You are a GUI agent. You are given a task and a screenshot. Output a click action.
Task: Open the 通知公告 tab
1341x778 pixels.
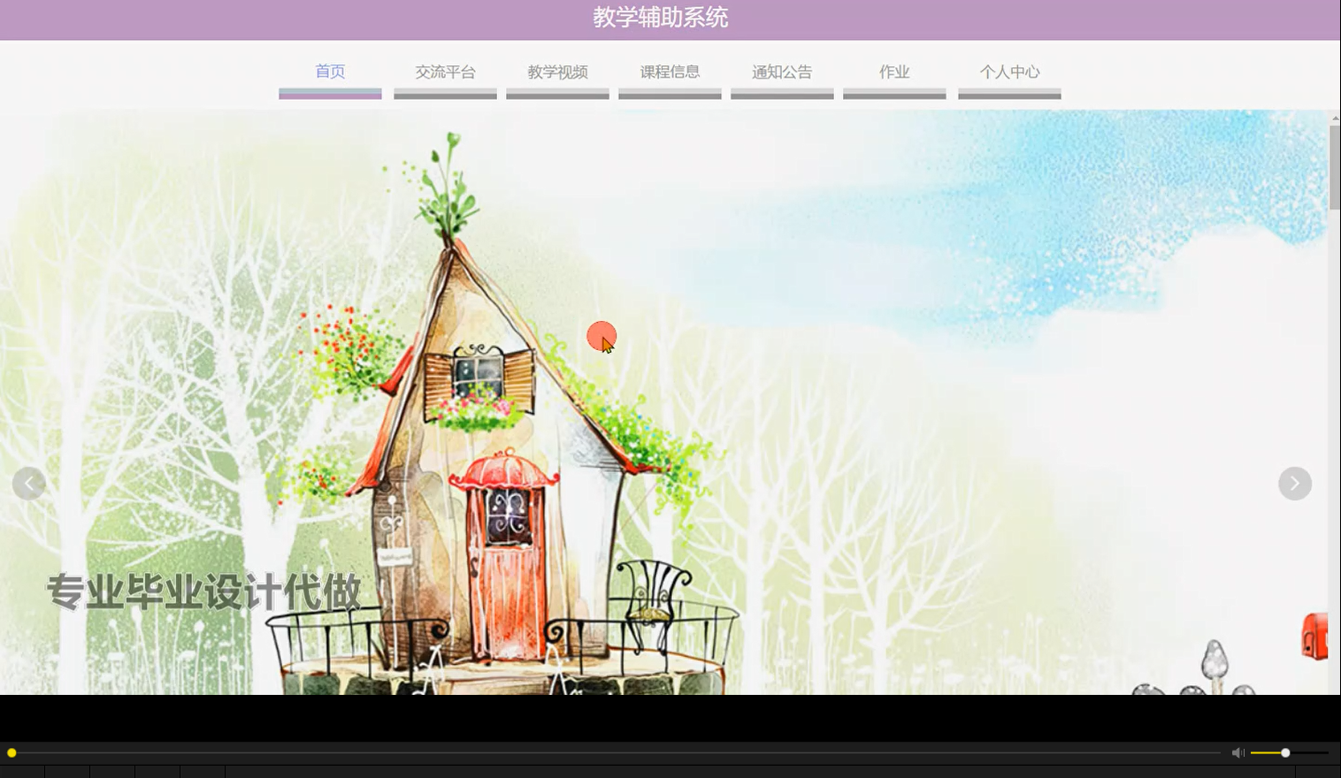tap(782, 72)
